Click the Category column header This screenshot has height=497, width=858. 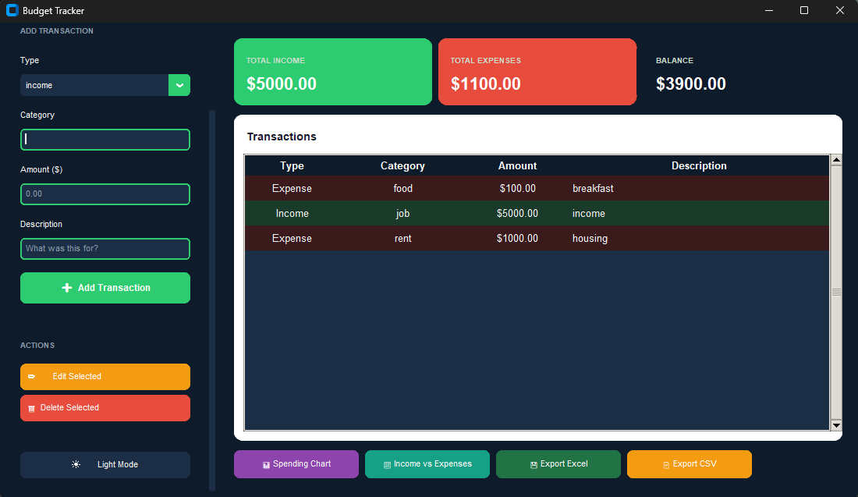pos(402,165)
